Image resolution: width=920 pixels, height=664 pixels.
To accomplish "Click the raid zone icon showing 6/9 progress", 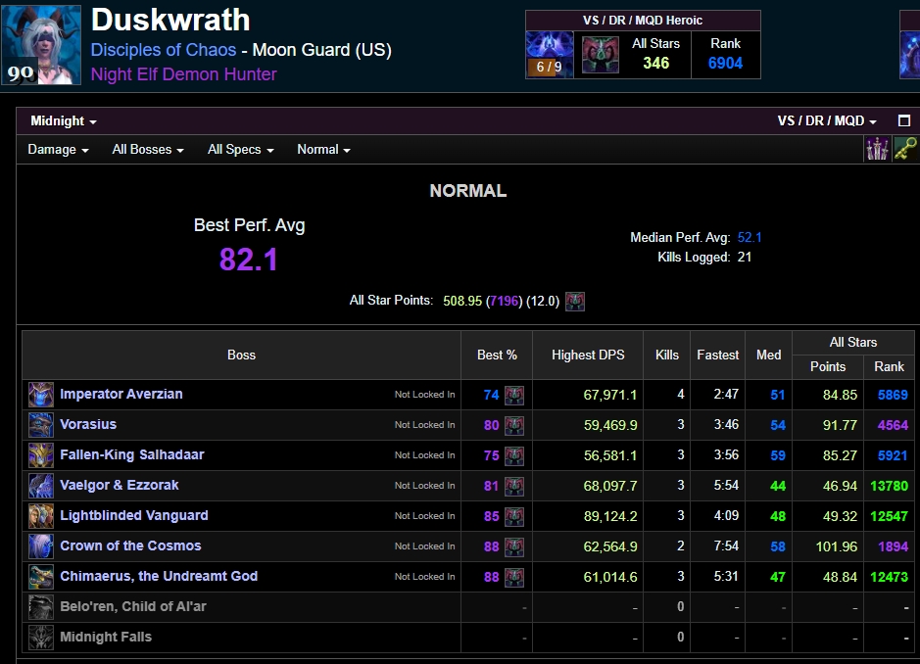I will pyautogui.click(x=550, y=55).
